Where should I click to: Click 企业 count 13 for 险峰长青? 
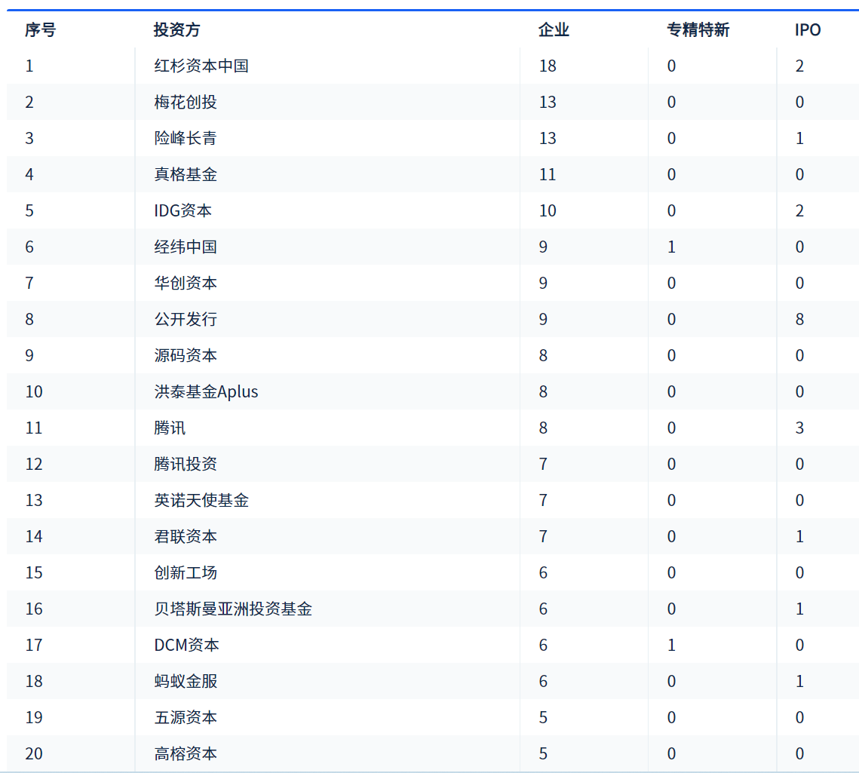point(548,138)
